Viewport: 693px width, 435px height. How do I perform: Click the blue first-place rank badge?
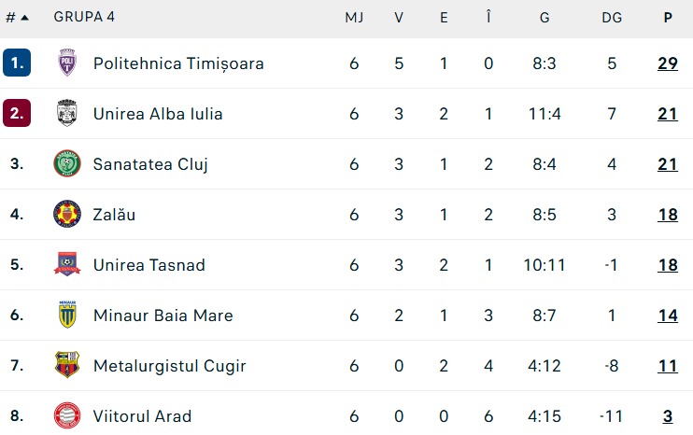click(x=17, y=63)
